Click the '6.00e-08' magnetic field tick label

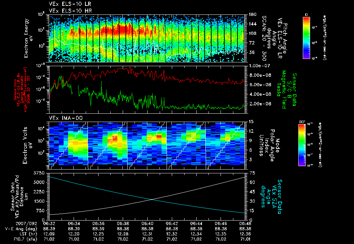click(x=260, y=85)
